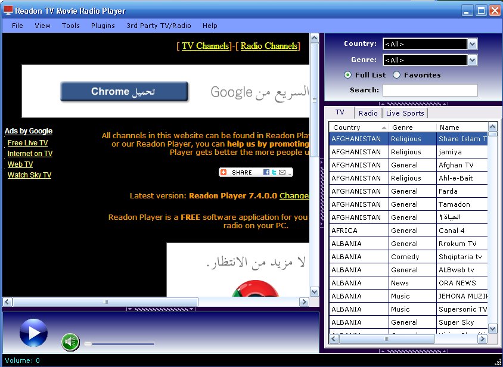Viewport: 503px width, 367px height.
Task: Open the Plugins menu
Action: tap(103, 26)
